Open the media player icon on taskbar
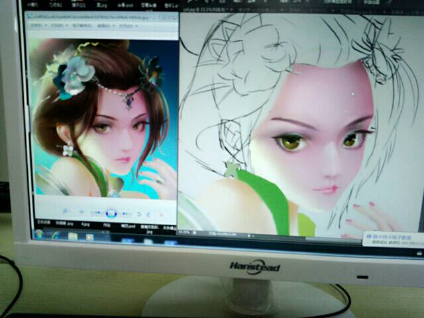The width and height of the screenshot is (424, 318). pos(89,237)
